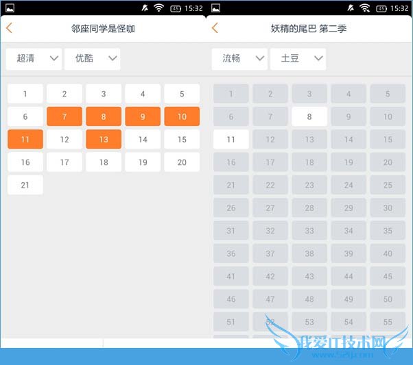This screenshot has width=413, height=365.
Task: Tap greyed episode 55 in right panel
Action: 388,322
